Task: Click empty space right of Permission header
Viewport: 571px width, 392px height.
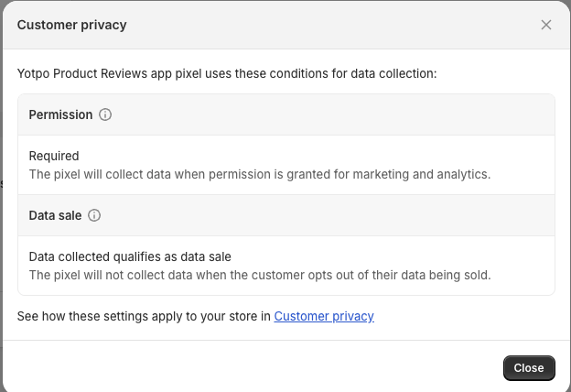Action: tap(366, 114)
